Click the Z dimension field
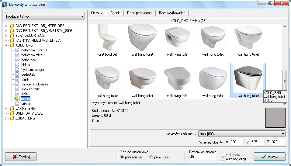Screen dimensions: 291x166 coord(278,142)
